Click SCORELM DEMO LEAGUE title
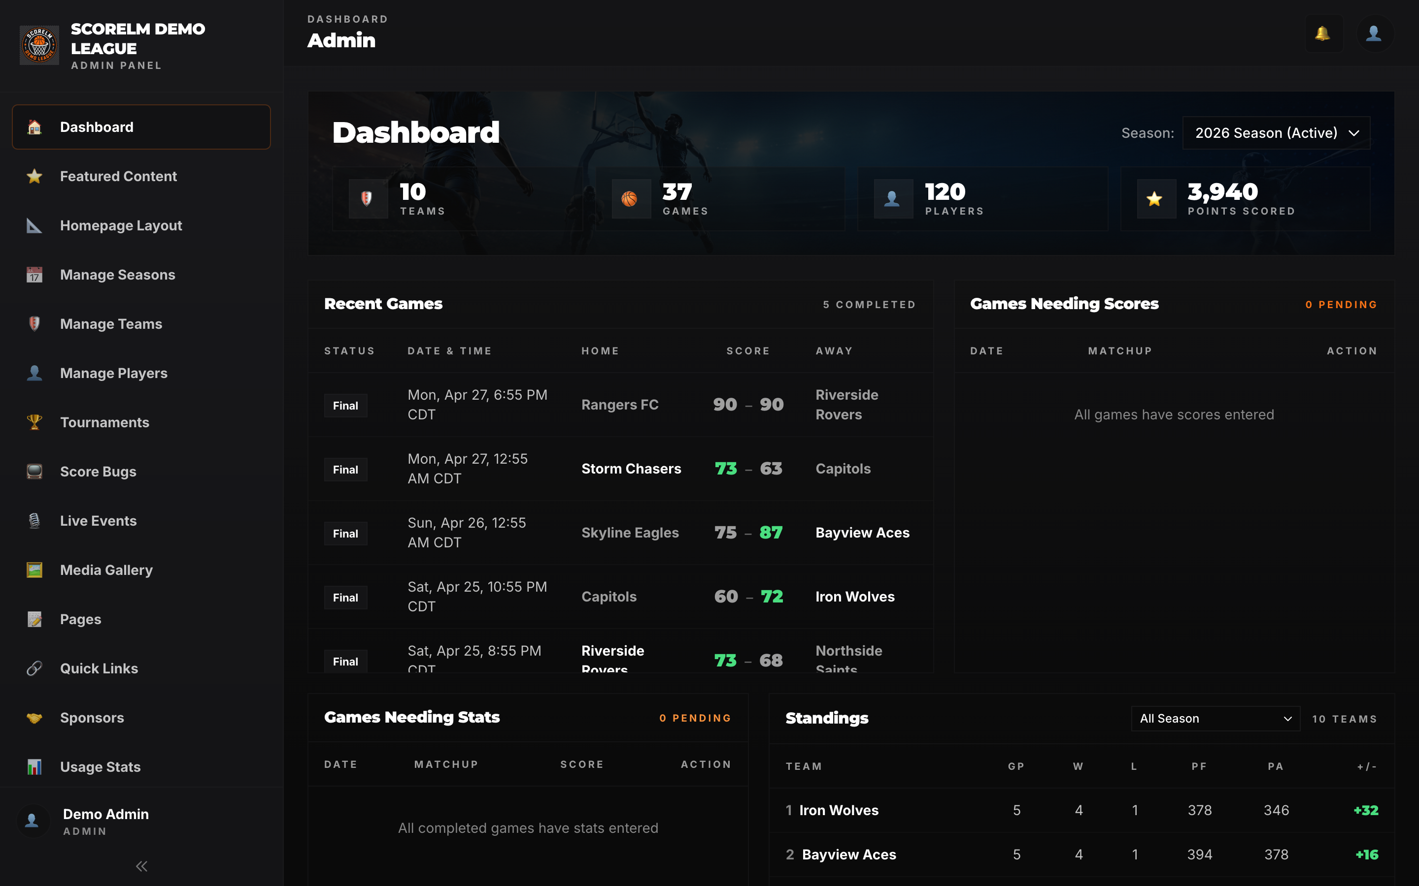Screen dimensions: 1419x886 (138, 39)
